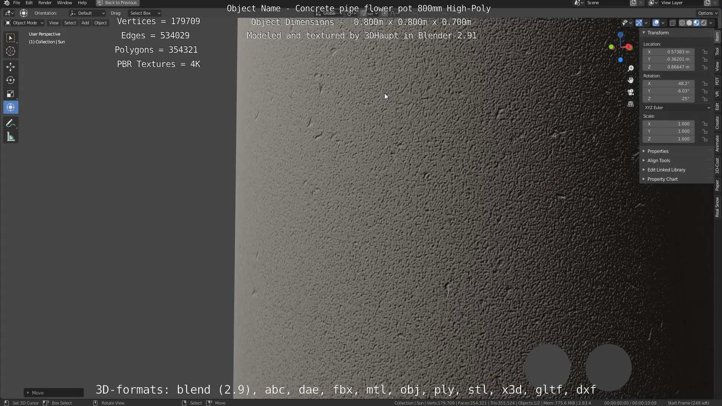Toggle X-ray view button
Image resolution: width=722 pixels, height=406 pixels.
point(673,23)
